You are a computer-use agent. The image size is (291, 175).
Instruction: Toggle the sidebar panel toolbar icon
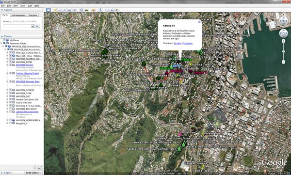[48, 10]
